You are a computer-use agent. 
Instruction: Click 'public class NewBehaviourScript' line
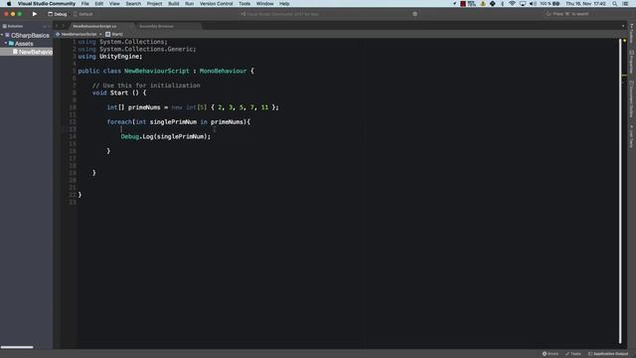tap(166, 71)
